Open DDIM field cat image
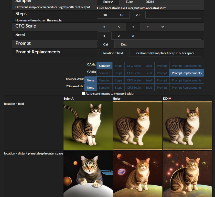The image size is (215, 197). click(x=187, y=126)
